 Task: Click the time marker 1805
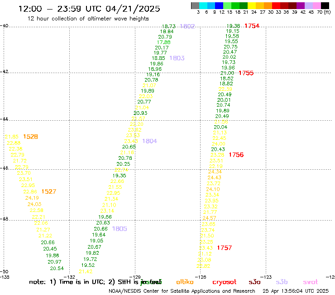tap(120, 229)
